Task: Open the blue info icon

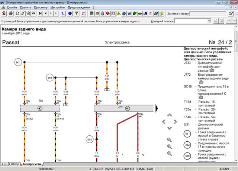Action: point(70,13)
